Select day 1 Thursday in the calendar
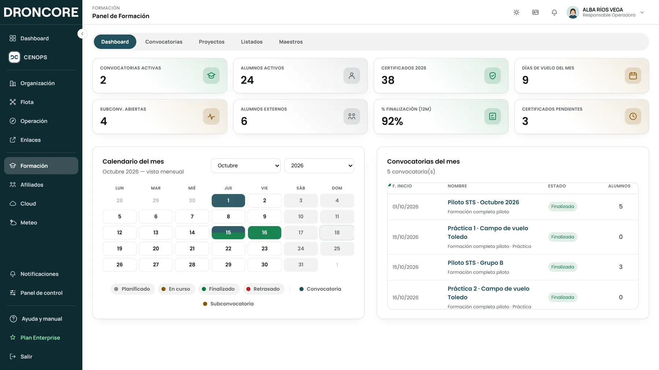The width and height of the screenshot is (659, 370). click(228, 201)
